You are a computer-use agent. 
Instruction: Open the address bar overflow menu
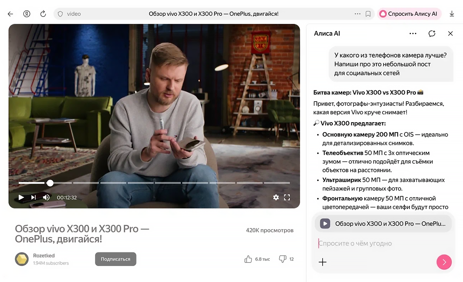(x=357, y=14)
